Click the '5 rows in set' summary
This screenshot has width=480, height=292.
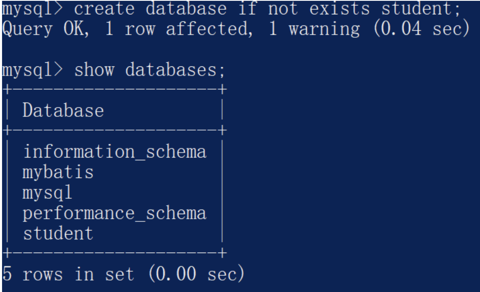(68, 274)
